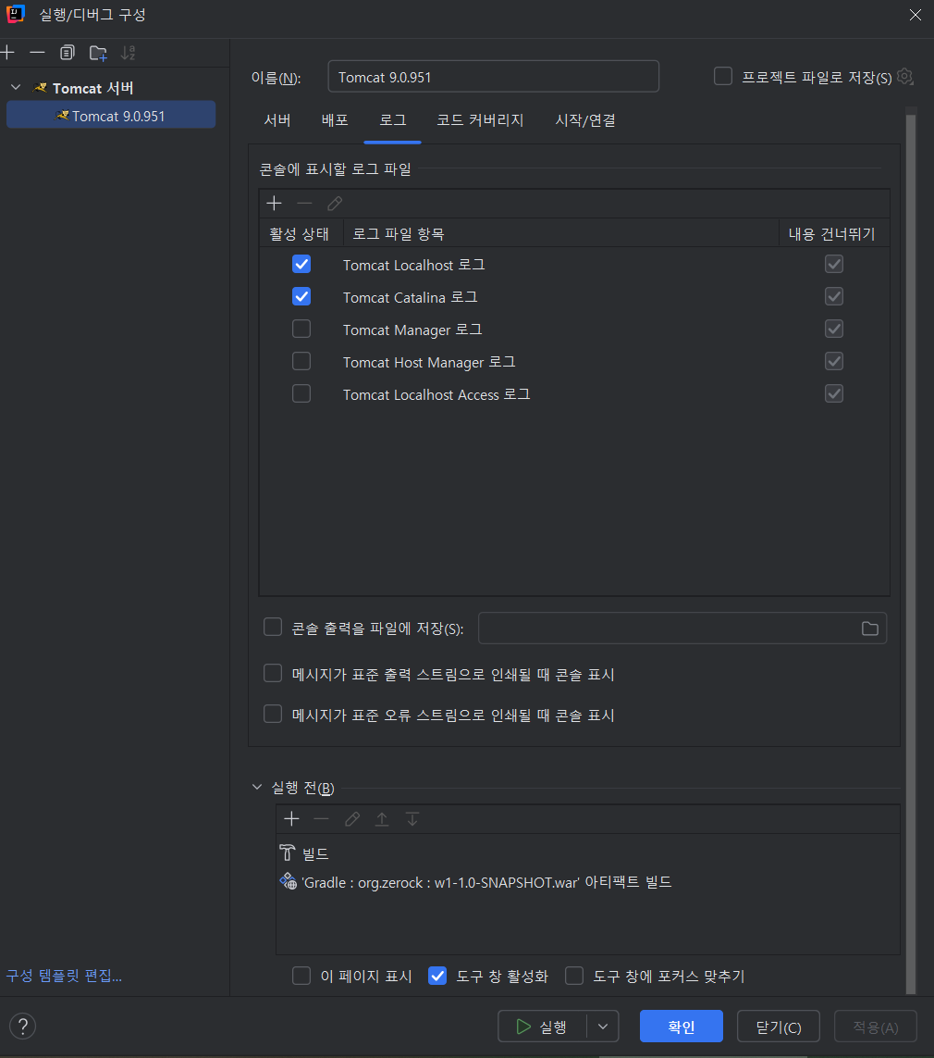Image resolution: width=934 pixels, height=1058 pixels.
Task: Click the 실행 run button
Action: [542, 1027]
